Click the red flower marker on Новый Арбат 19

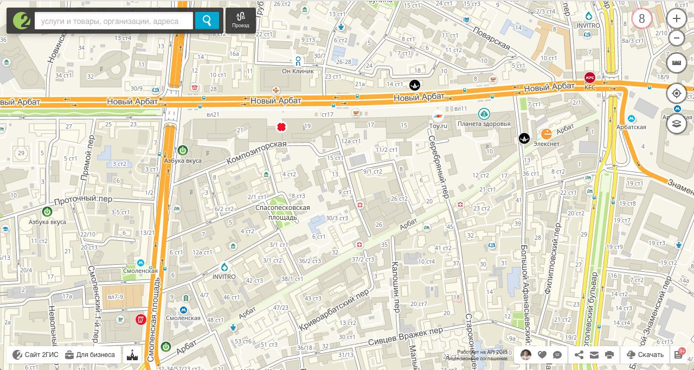[x=281, y=127]
